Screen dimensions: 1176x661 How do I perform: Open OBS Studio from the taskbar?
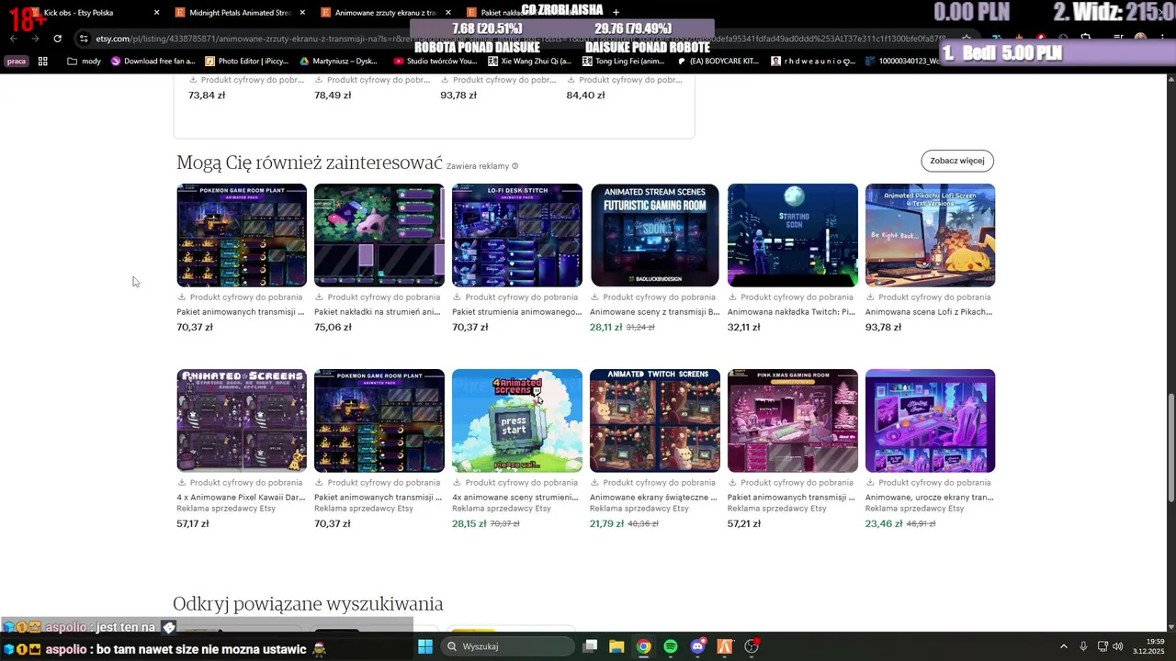(x=752, y=646)
